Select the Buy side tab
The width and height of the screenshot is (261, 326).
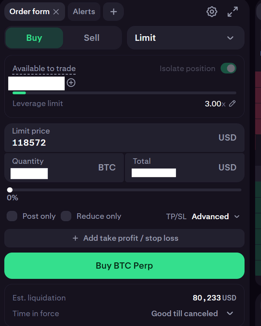(34, 38)
